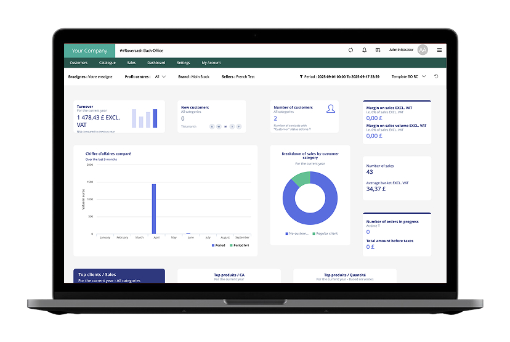The image size is (510, 342).
Task: Click the card icon beside the bell
Action: point(378,51)
